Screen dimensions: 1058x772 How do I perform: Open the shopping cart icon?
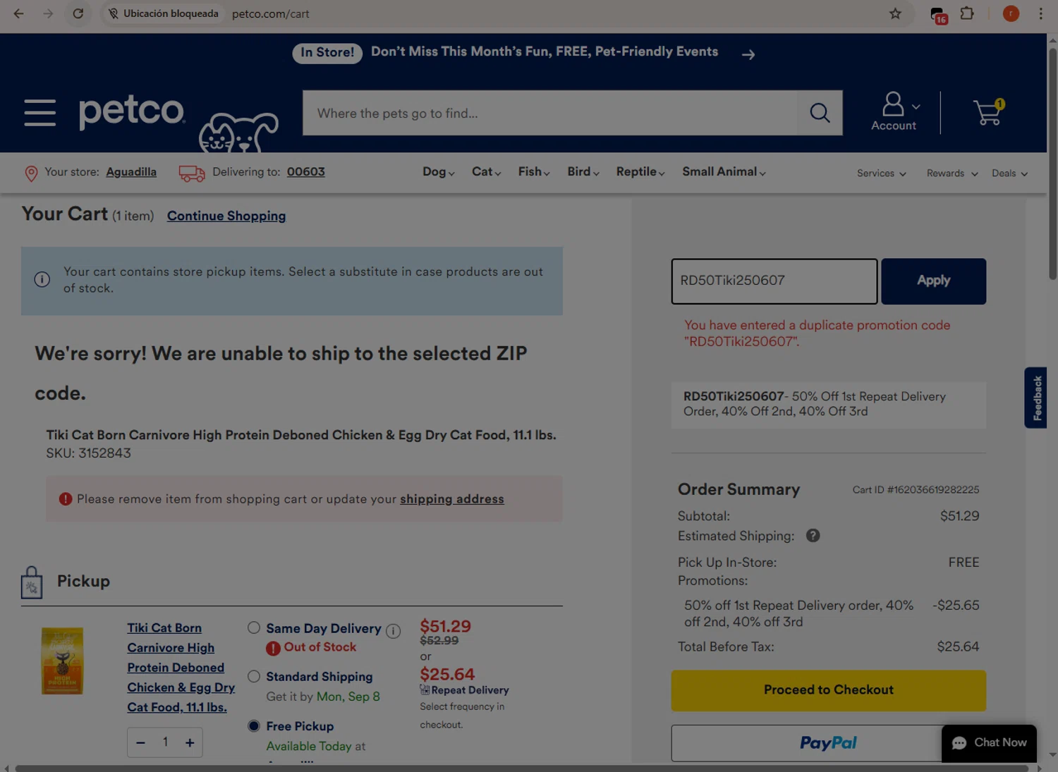pyautogui.click(x=988, y=113)
